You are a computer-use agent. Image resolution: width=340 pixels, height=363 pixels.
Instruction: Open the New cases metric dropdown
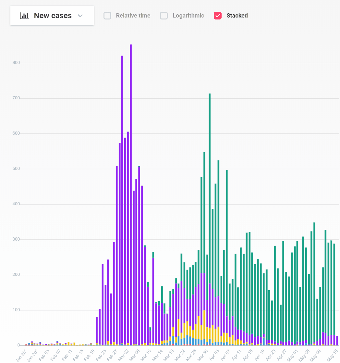52,15
